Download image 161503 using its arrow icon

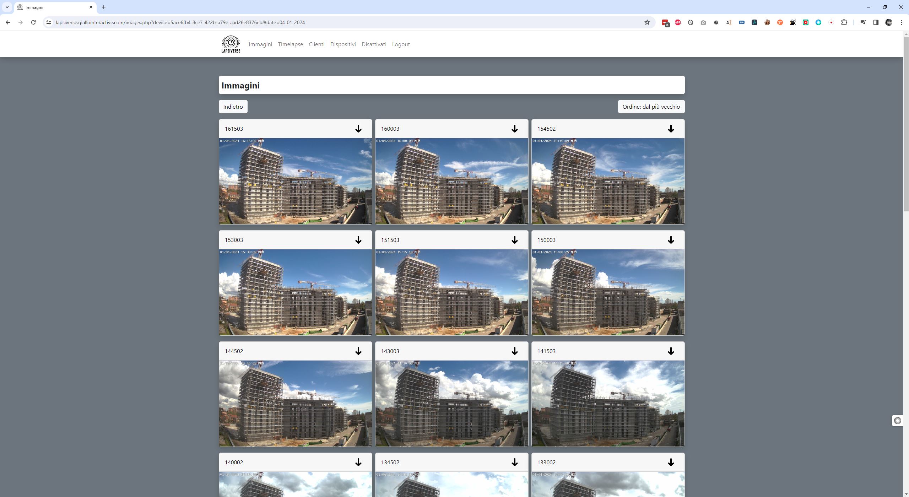[x=358, y=129]
